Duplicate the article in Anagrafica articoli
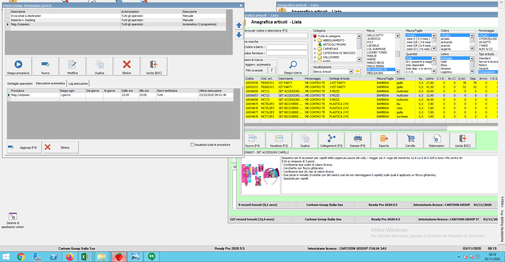This screenshot has height=262, width=505. coord(305,140)
